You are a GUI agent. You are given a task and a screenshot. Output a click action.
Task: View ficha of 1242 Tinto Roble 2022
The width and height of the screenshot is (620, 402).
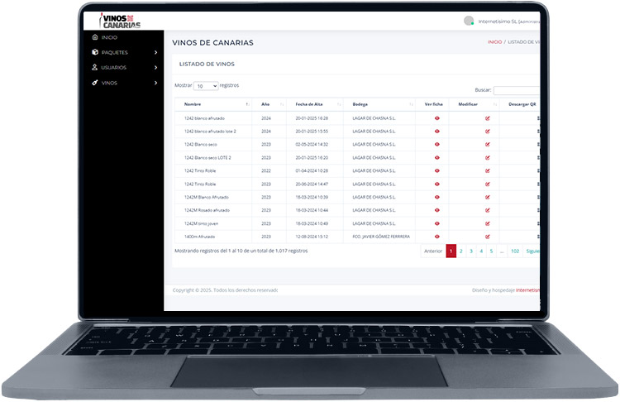pos(437,171)
